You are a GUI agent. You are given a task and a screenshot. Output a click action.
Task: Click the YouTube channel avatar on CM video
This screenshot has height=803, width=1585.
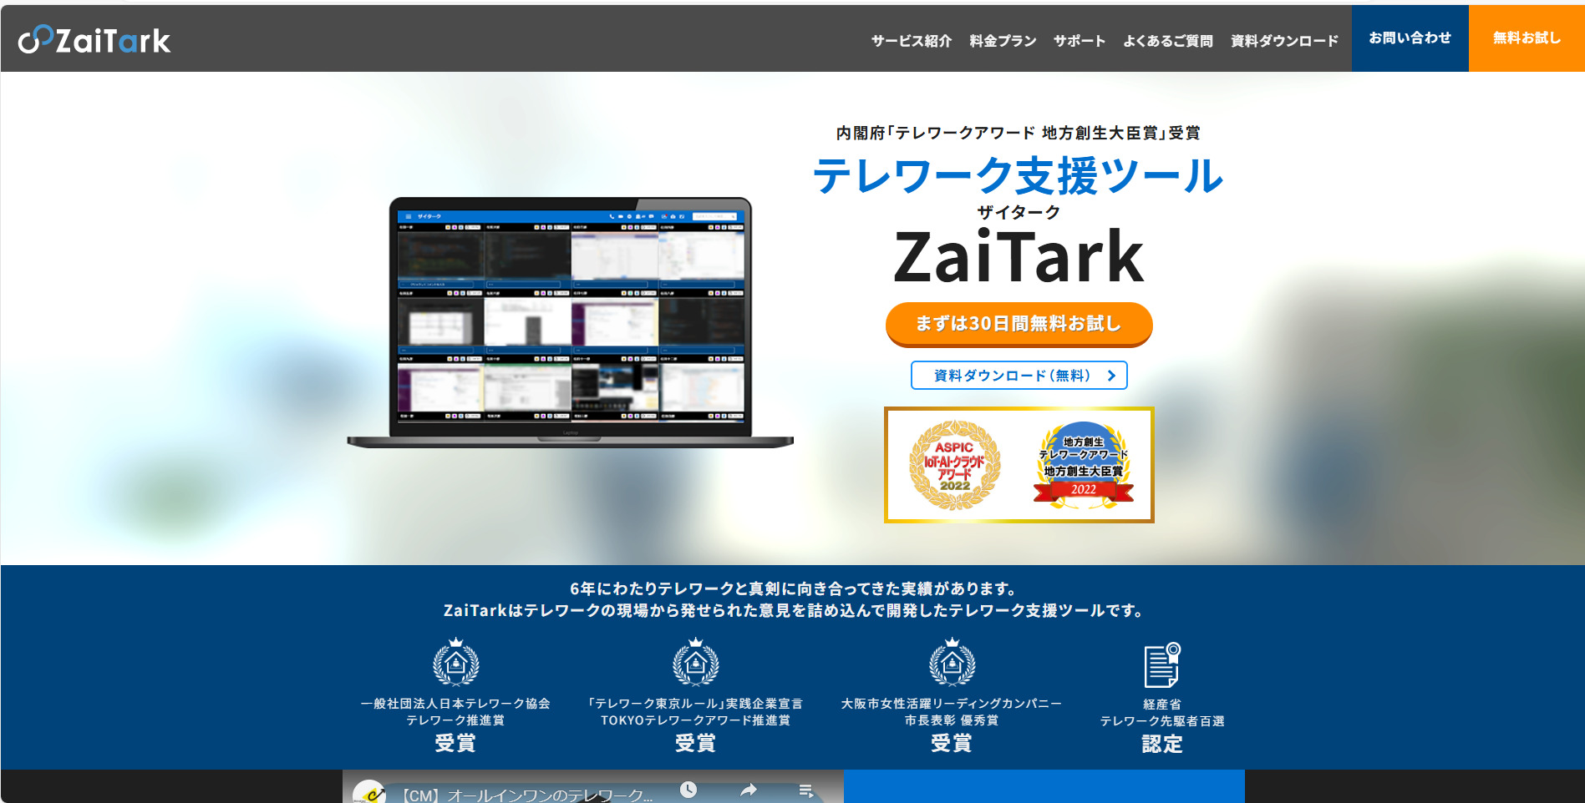(x=368, y=793)
